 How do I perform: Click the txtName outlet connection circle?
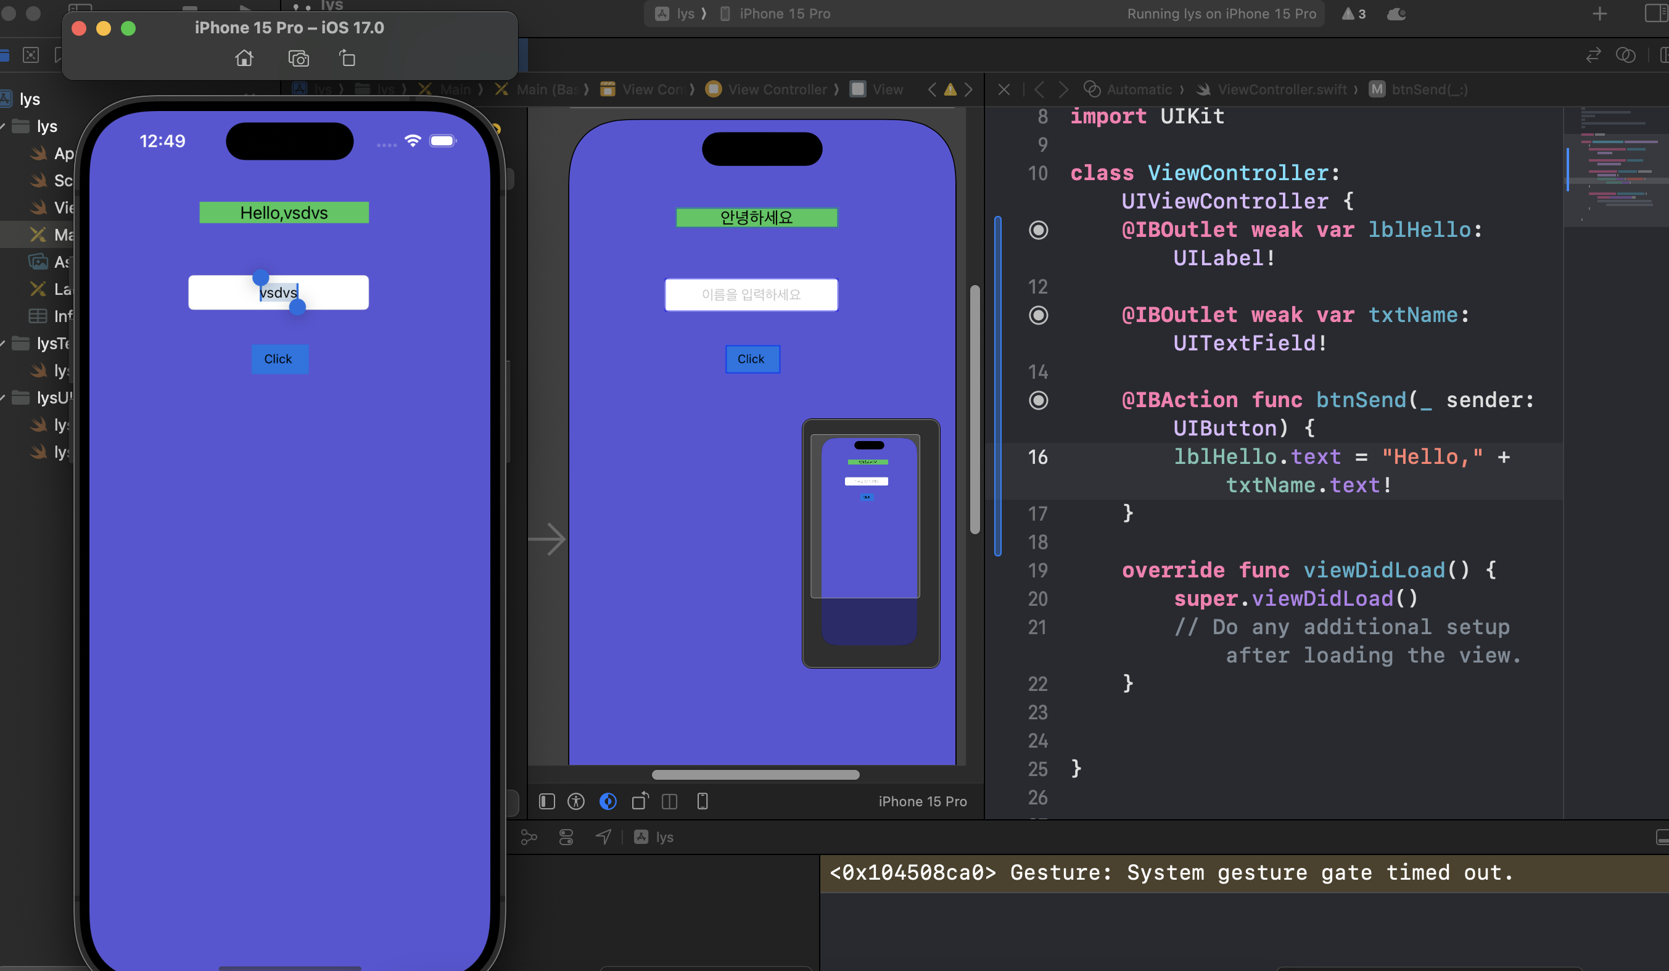1038,315
